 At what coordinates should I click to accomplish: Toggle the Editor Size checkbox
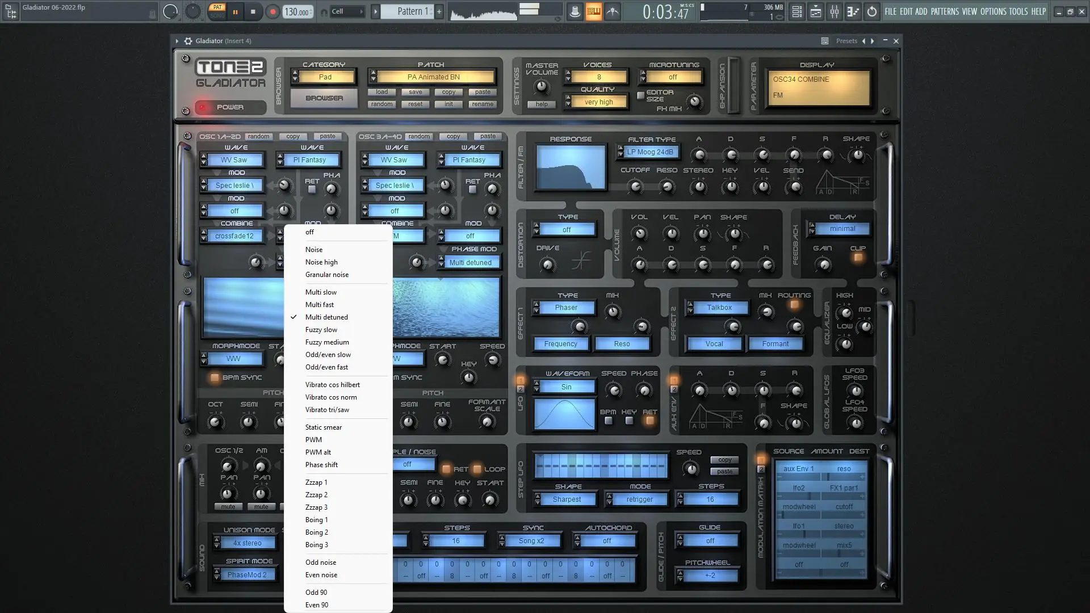641,95
